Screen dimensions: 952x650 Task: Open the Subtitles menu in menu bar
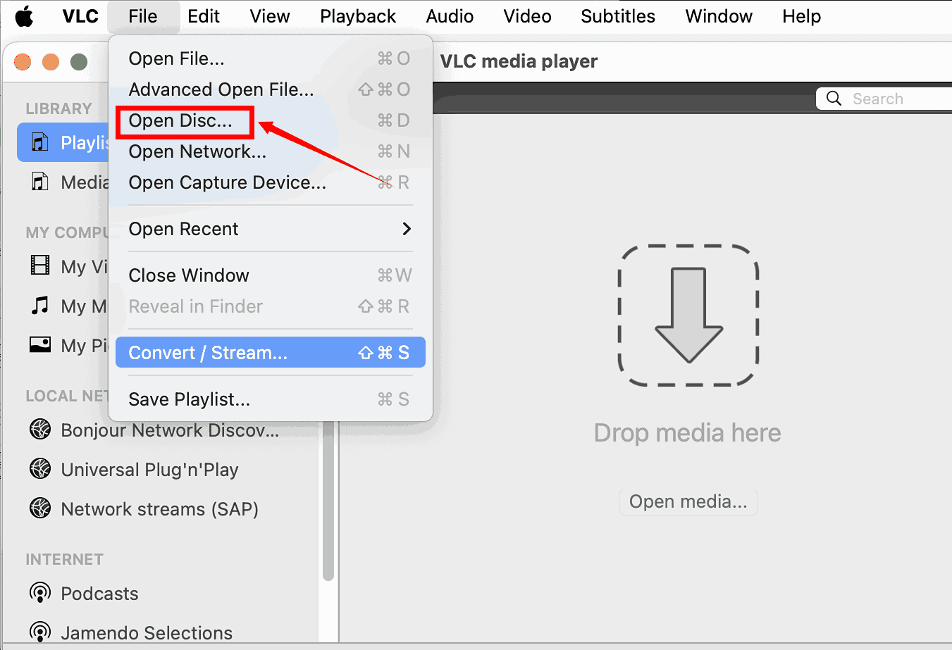[x=617, y=16]
